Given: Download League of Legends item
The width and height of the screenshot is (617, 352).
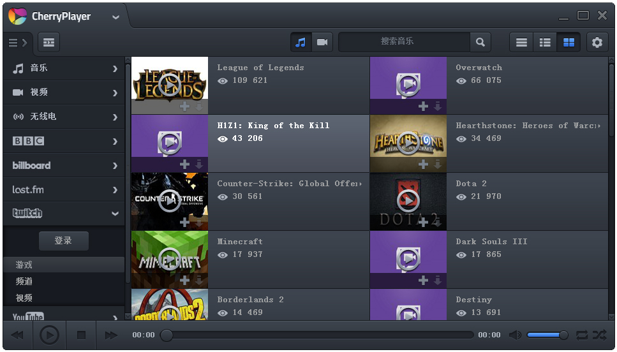Looking at the screenshot, I should click(x=199, y=106).
